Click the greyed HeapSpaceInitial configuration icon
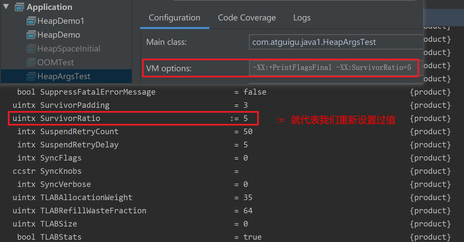The width and height of the screenshot is (464, 242). coord(31,49)
